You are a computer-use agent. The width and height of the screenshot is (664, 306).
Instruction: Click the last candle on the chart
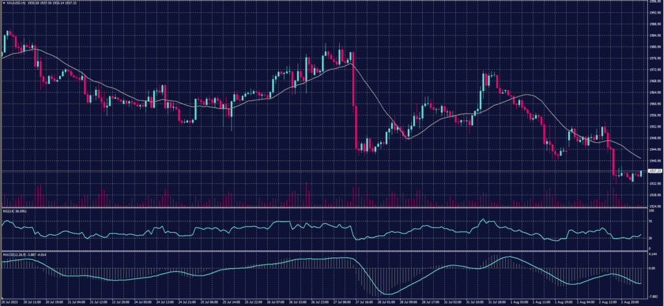coord(641,173)
